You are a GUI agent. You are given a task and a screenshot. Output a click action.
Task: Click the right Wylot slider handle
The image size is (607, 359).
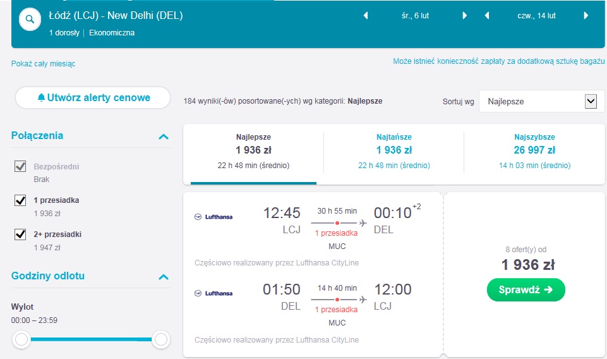(160, 339)
